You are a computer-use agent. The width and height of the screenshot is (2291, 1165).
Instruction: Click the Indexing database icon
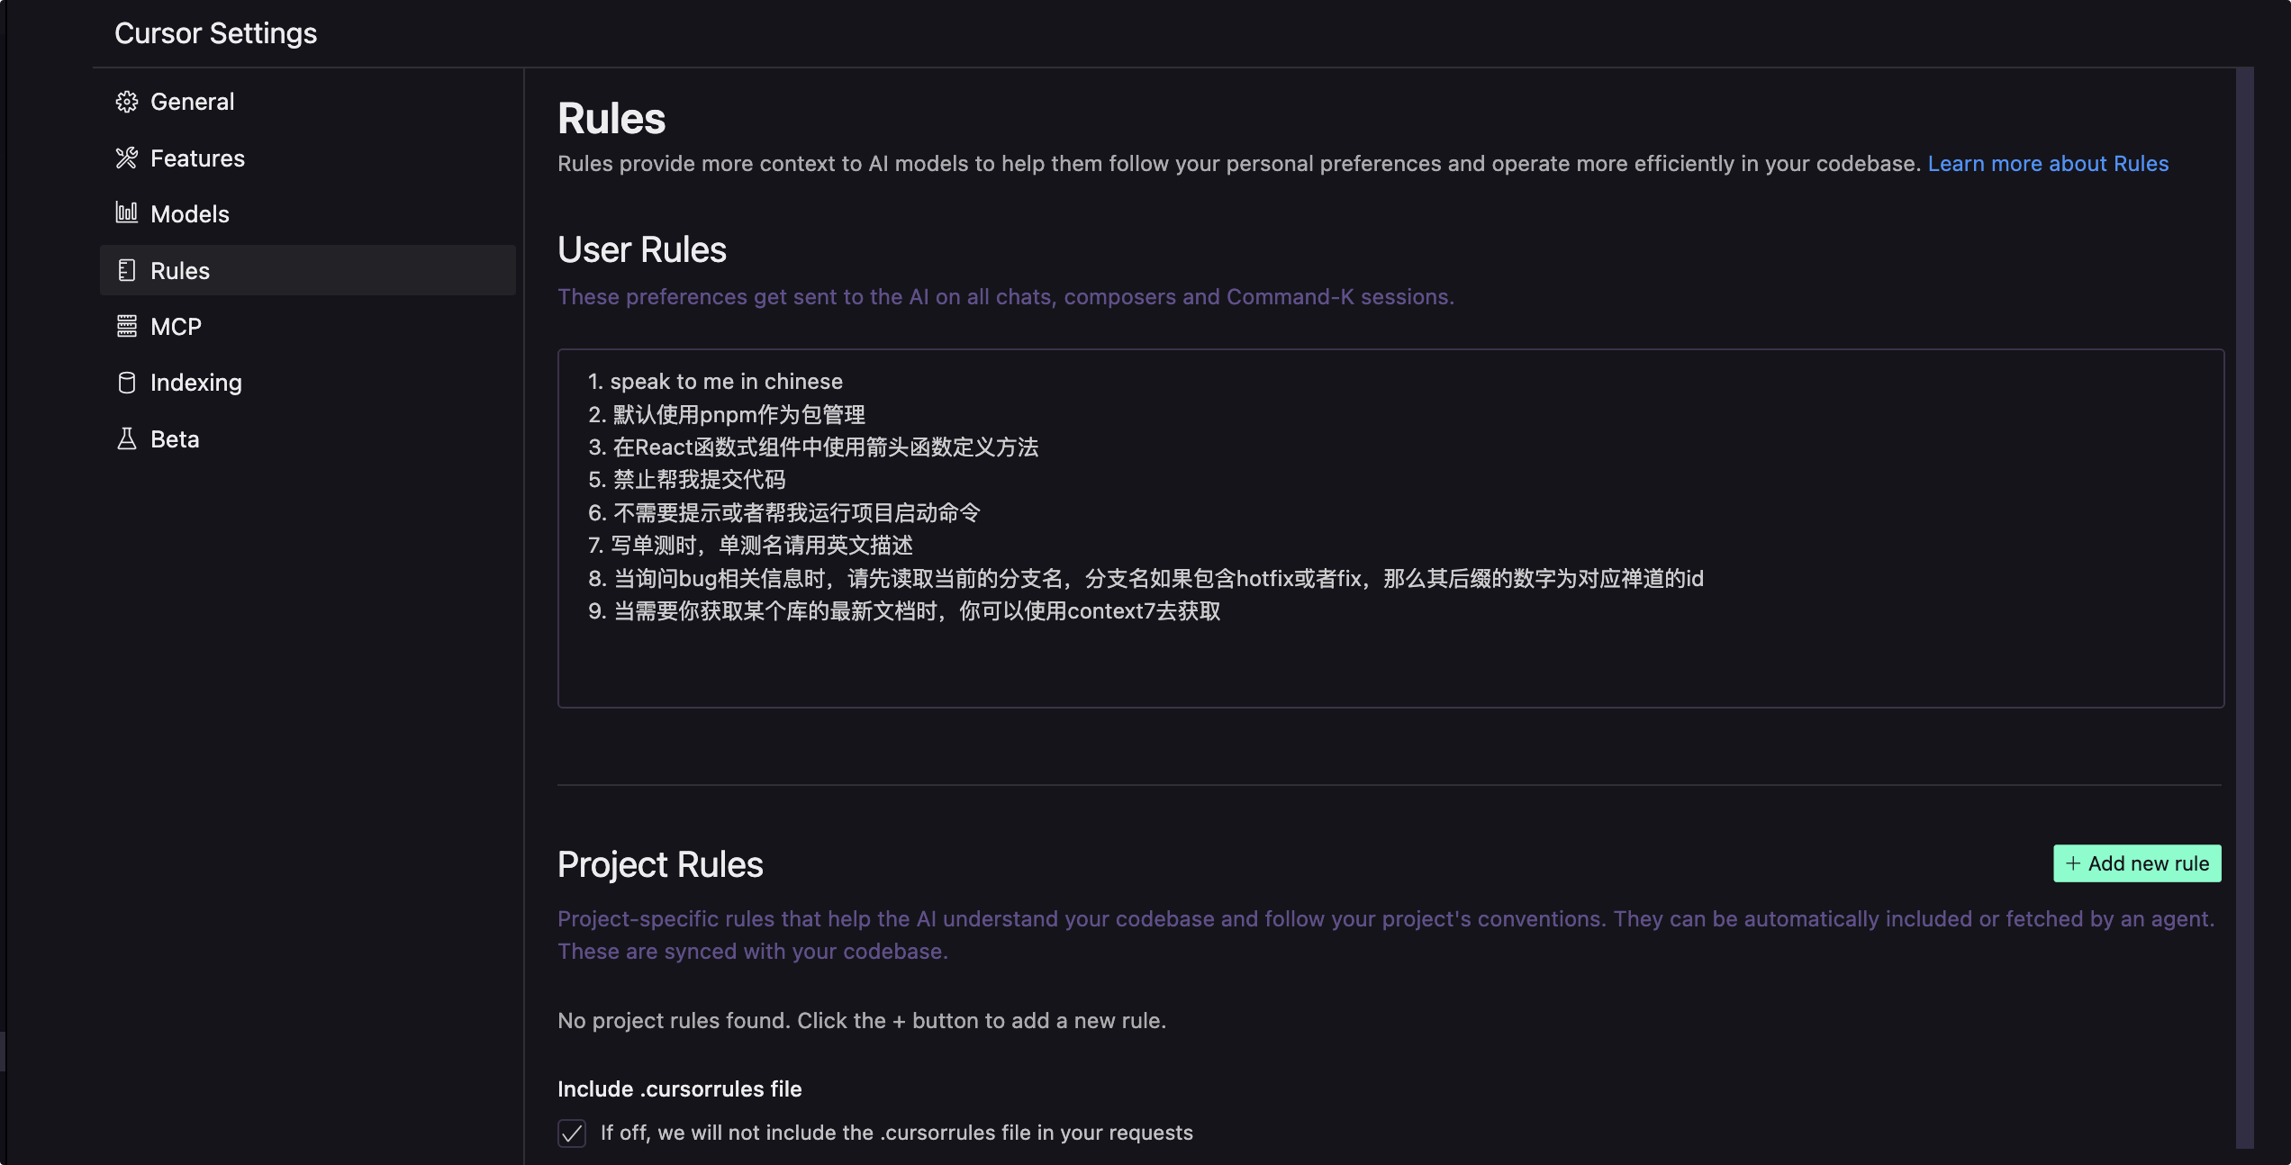(127, 383)
